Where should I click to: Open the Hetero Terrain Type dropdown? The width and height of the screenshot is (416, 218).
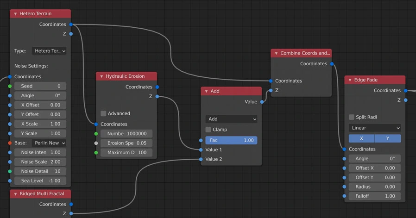49,51
